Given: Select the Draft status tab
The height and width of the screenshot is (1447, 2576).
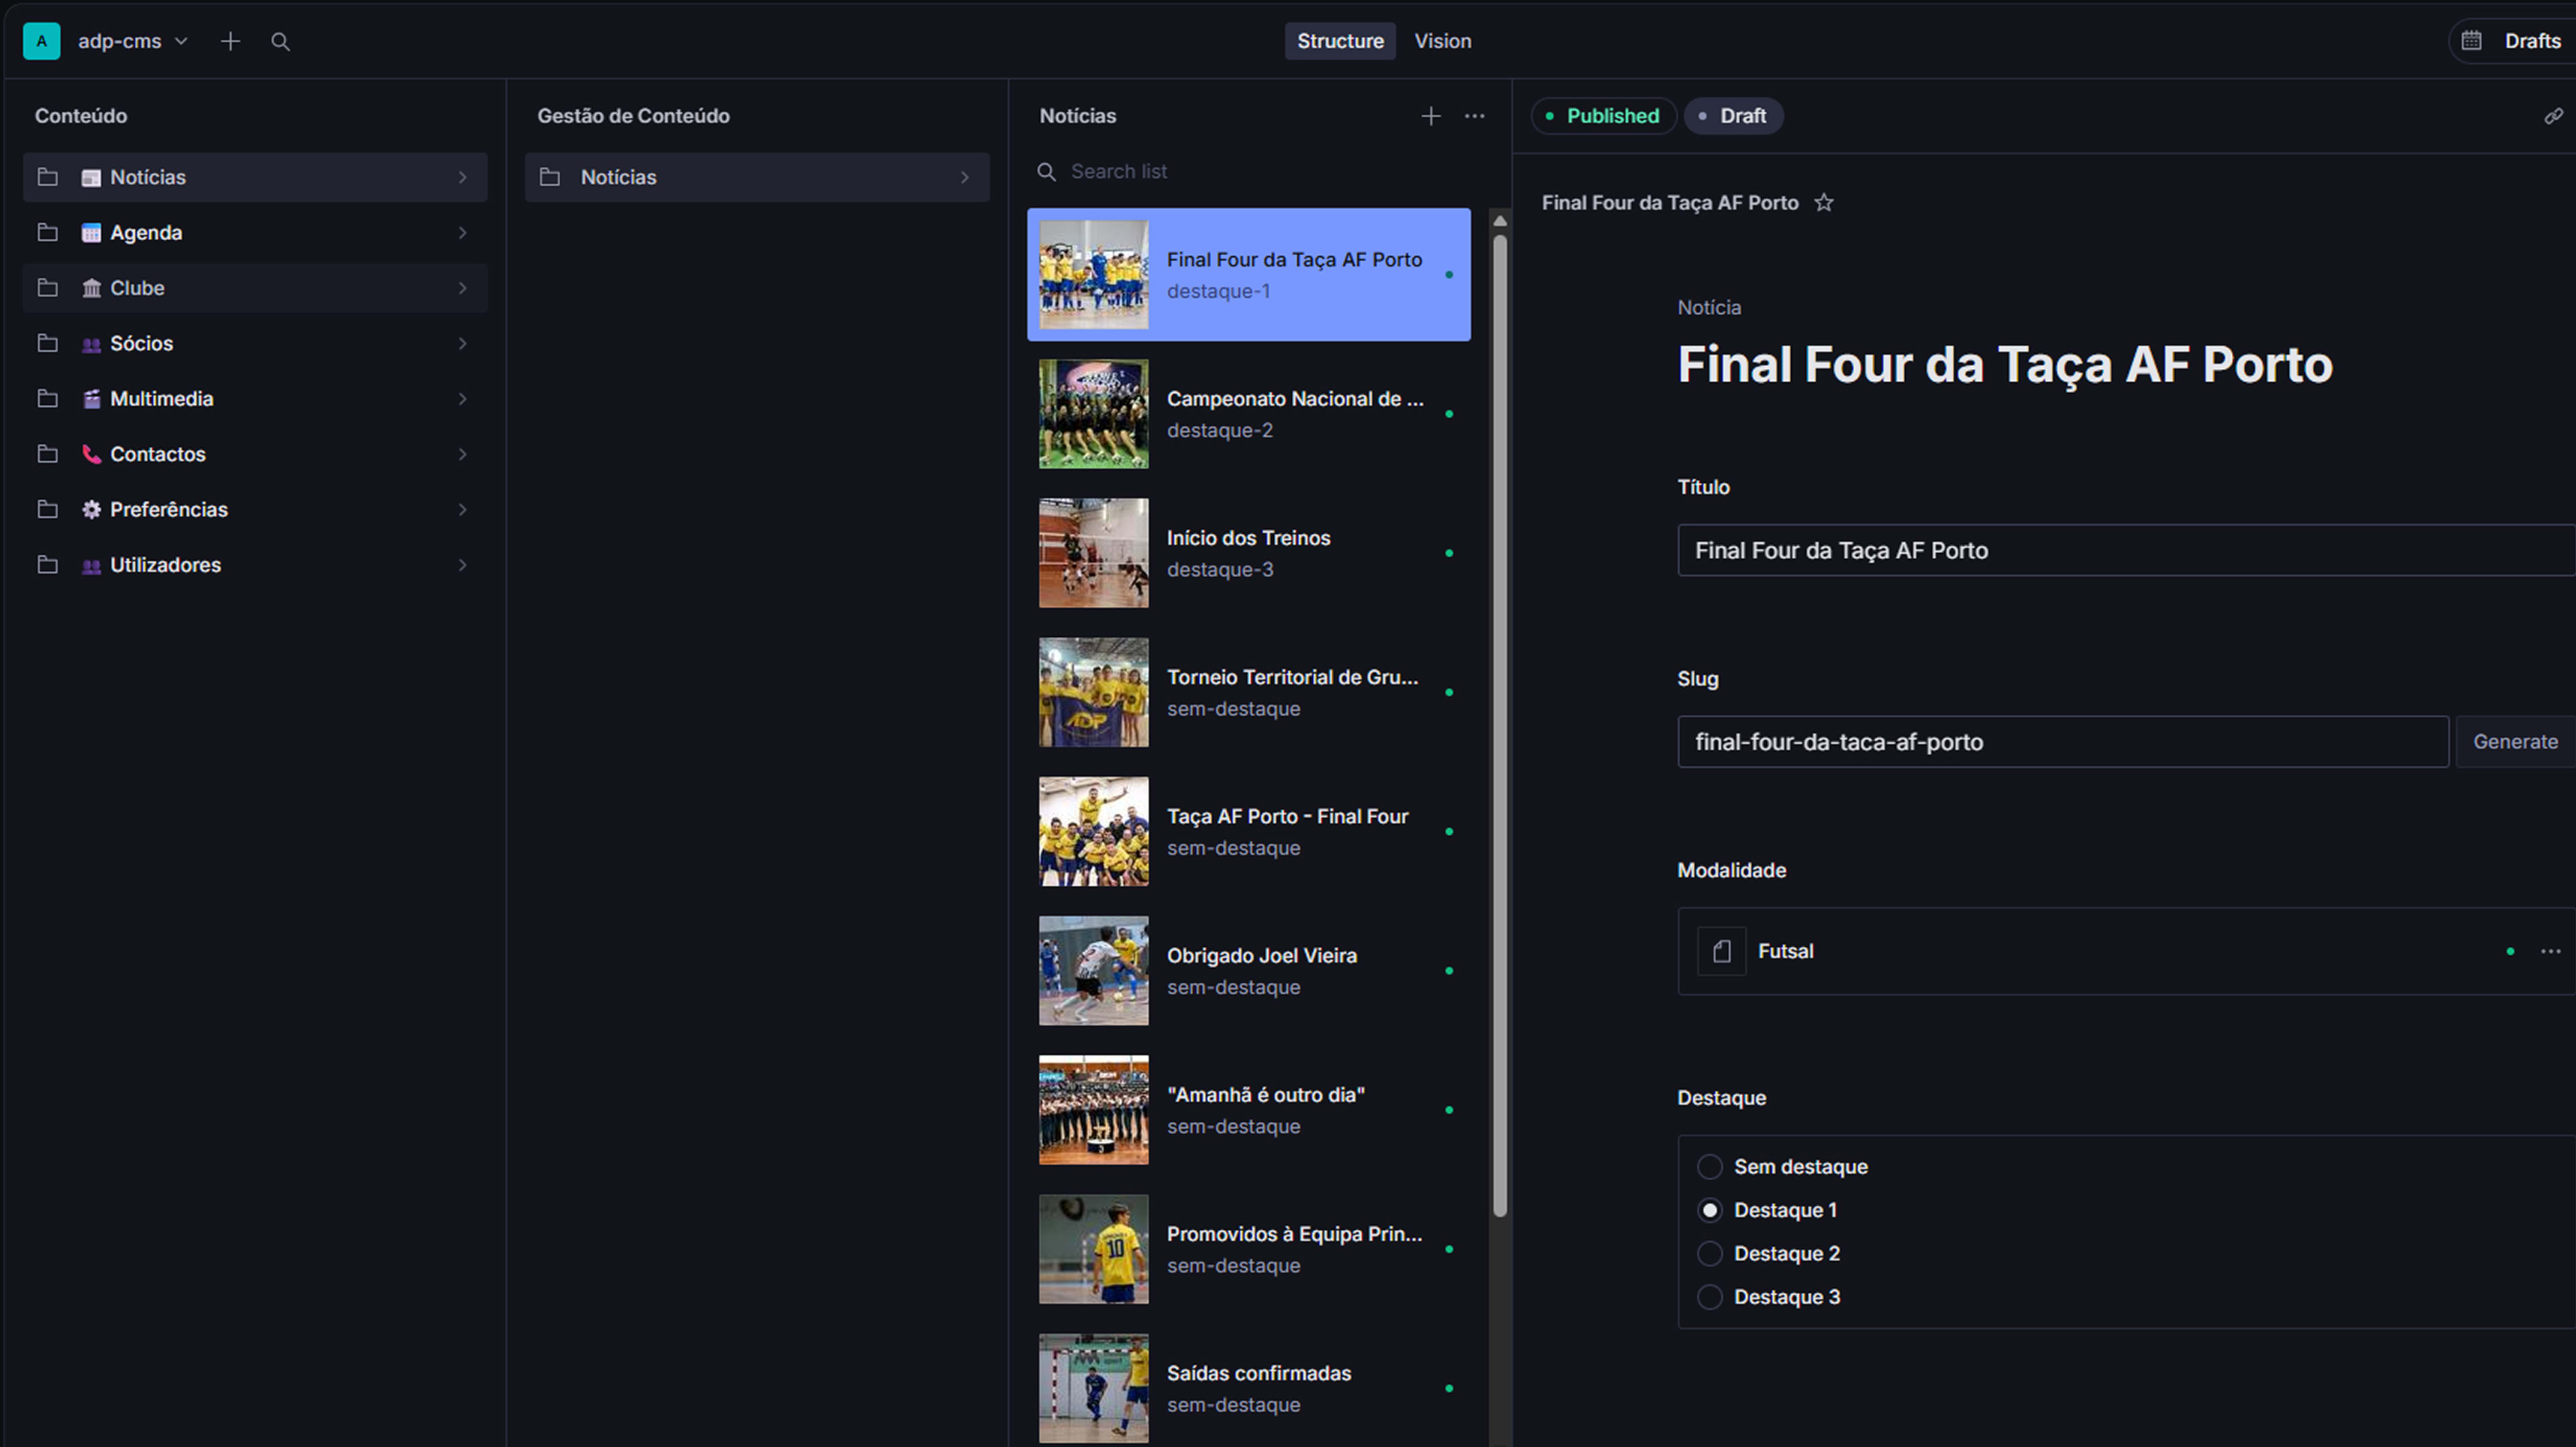Looking at the screenshot, I should point(1733,116).
